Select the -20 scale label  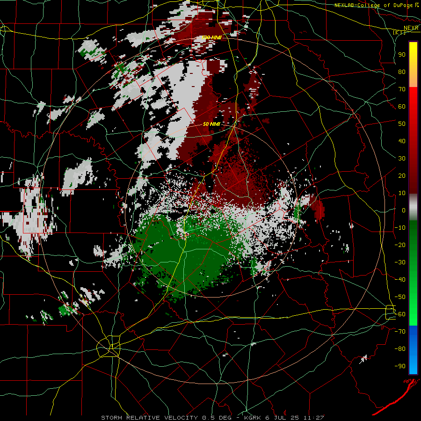400,245
